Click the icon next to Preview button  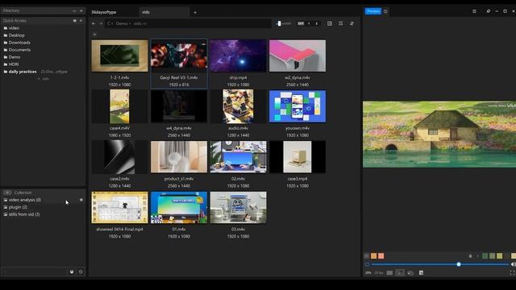pos(385,11)
